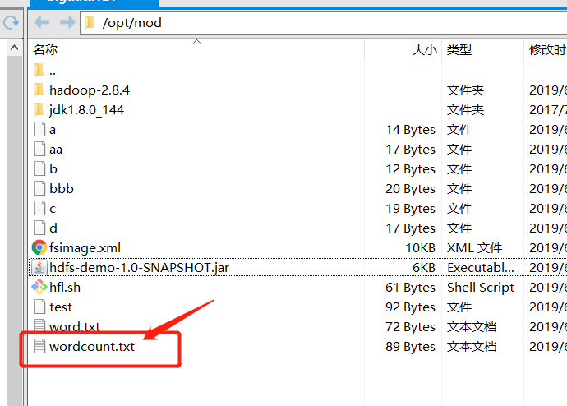The image size is (567, 406).
Task: Click the 72 Bytes size cell
Action: (410, 326)
